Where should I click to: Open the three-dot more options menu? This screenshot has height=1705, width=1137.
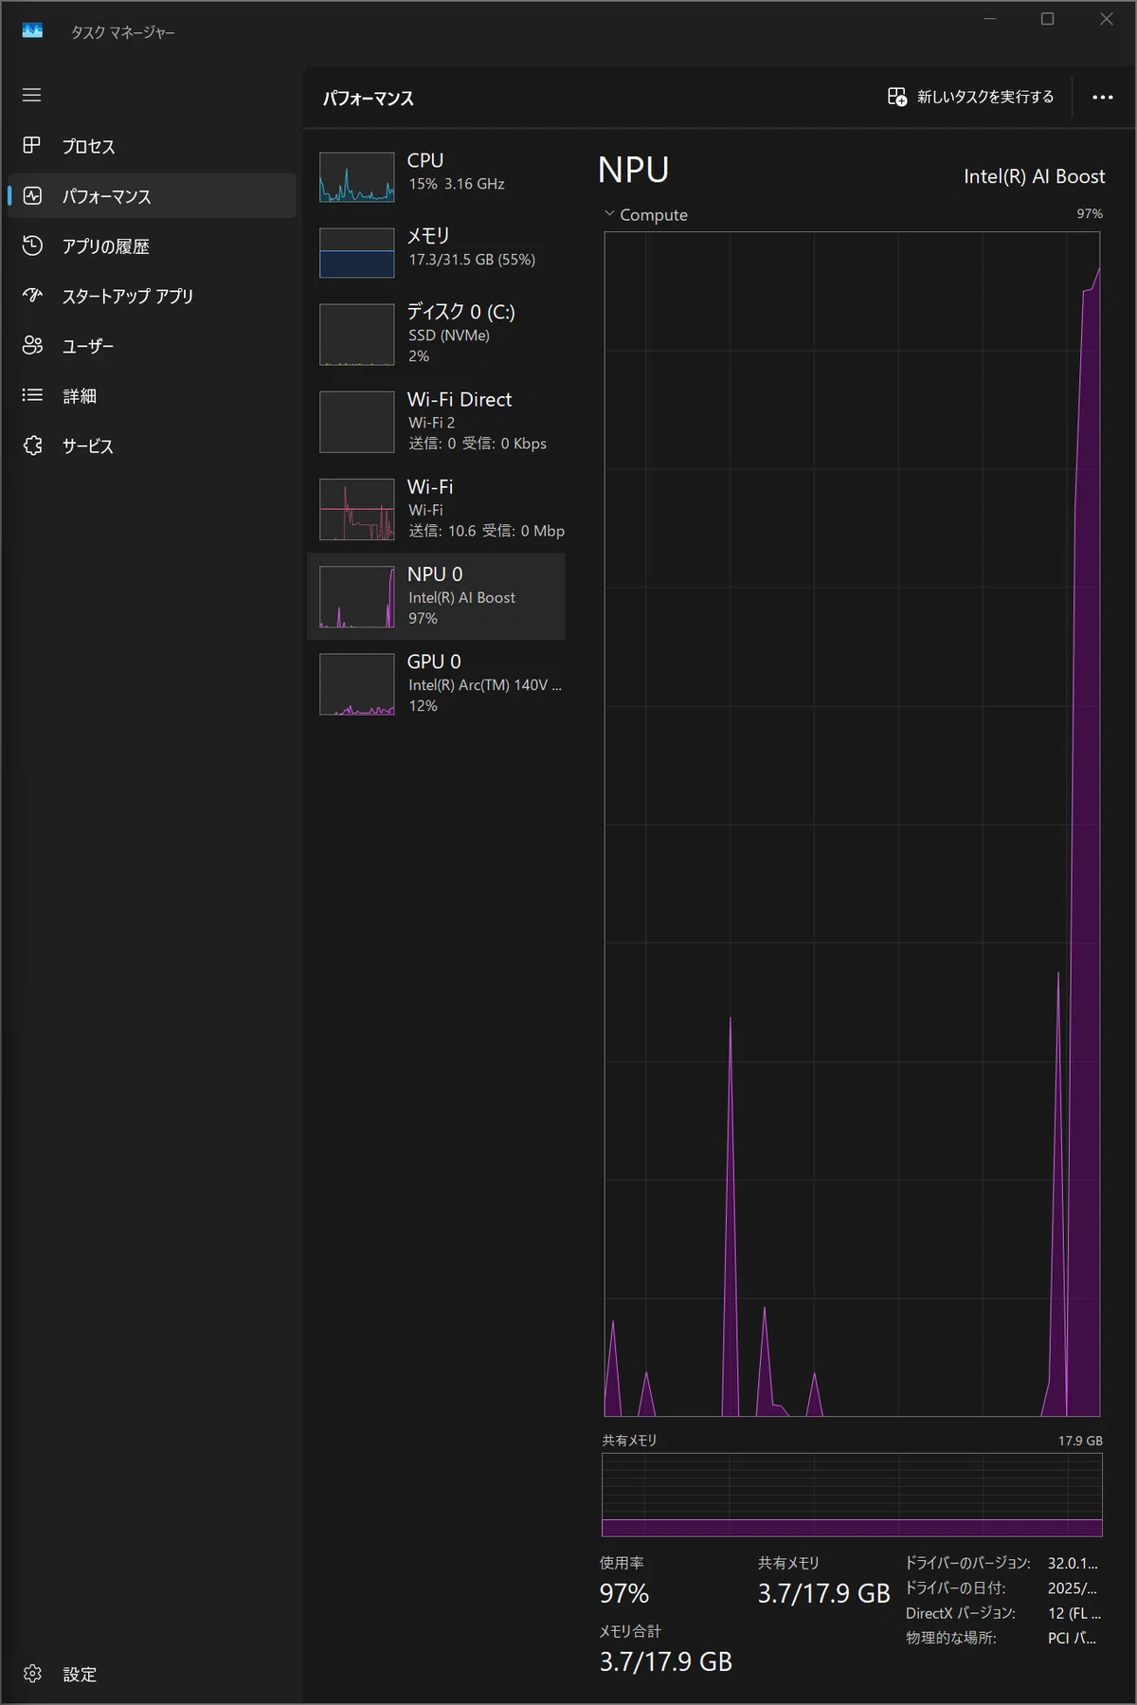click(1102, 97)
